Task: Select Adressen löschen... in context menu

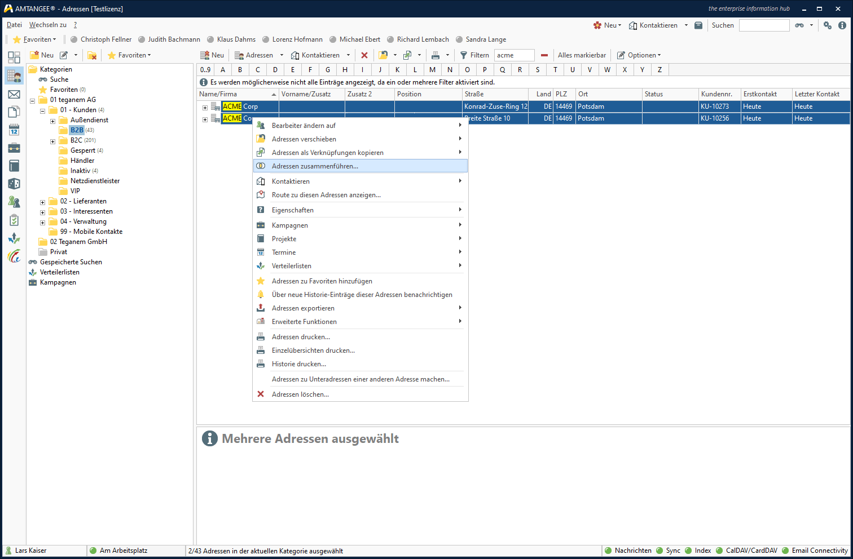Action: tap(360, 394)
